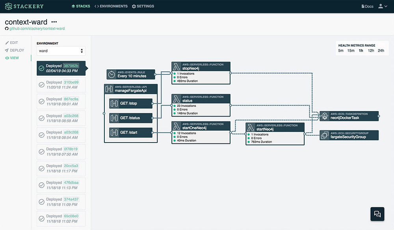The width and height of the screenshot is (394, 230).
Task: Click the startOneNeo4j lambda icon
Action: pyautogui.click(x=177, y=126)
